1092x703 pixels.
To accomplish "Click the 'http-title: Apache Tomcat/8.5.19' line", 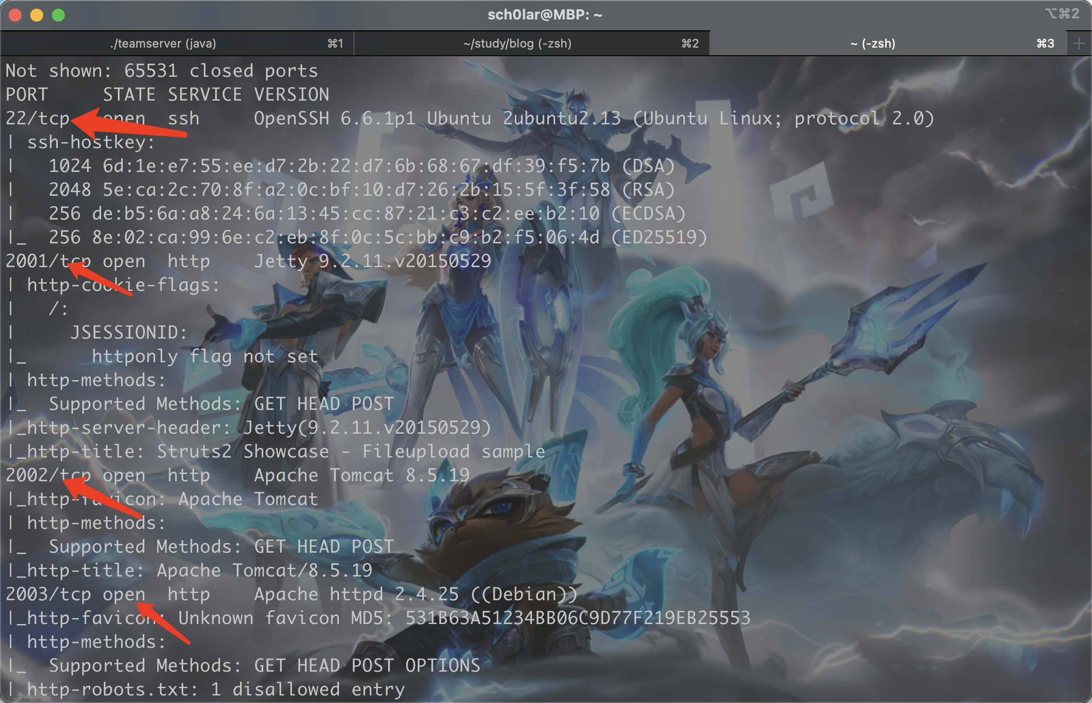I will pos(189,571).
